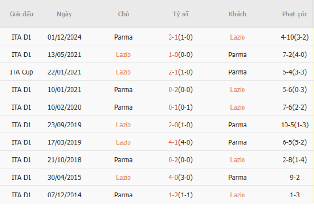
Task: Click Lazio in the 01/12/2024 match row
Action: point(237,37)
